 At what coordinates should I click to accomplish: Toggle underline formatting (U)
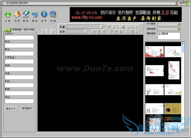(118, 26)
